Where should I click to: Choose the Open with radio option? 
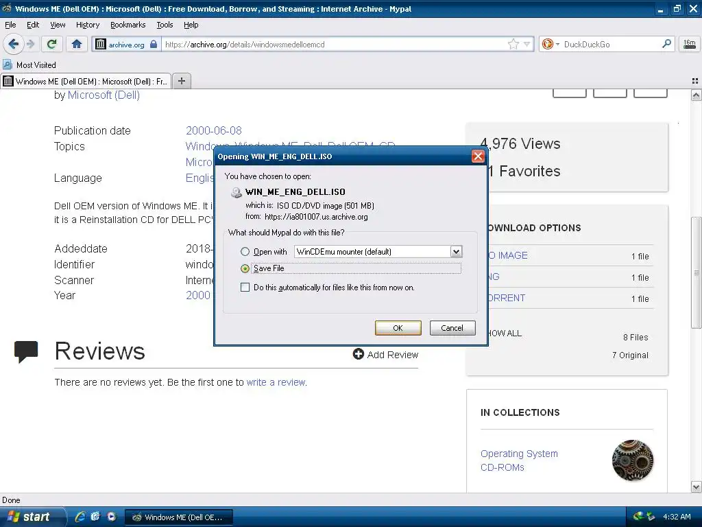point(245,252)
